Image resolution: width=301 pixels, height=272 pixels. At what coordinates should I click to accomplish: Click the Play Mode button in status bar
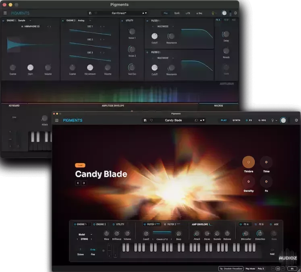pyautogui.click(x=250, y=268)
